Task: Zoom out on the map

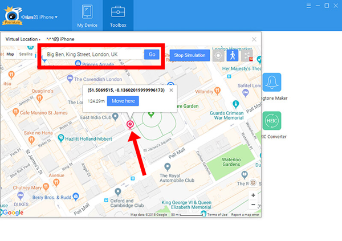Action: point(253,205)
